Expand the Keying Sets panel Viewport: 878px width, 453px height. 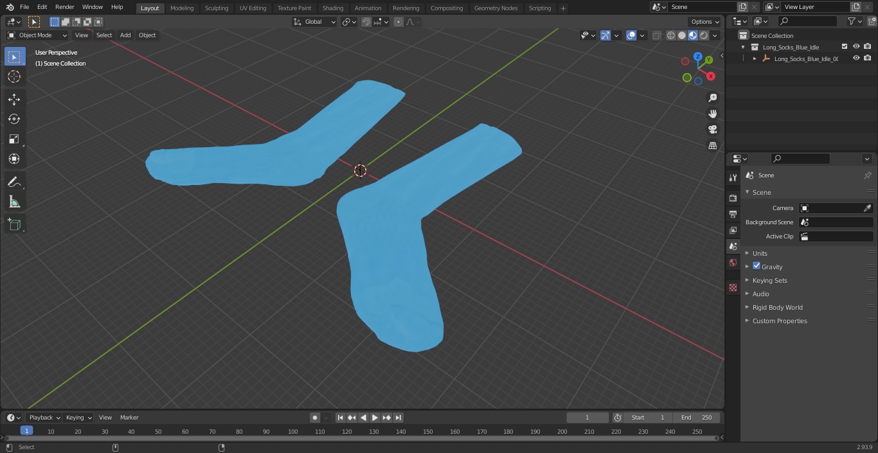[x=769, y=280]
